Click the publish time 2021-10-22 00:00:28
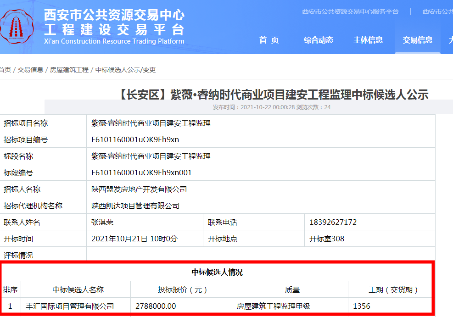The width and height of the screenshot is (453, 317). [x=268, y=107]
